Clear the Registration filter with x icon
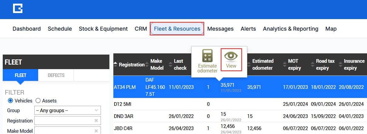Viewport: 367px width, 134px height. 96,121
